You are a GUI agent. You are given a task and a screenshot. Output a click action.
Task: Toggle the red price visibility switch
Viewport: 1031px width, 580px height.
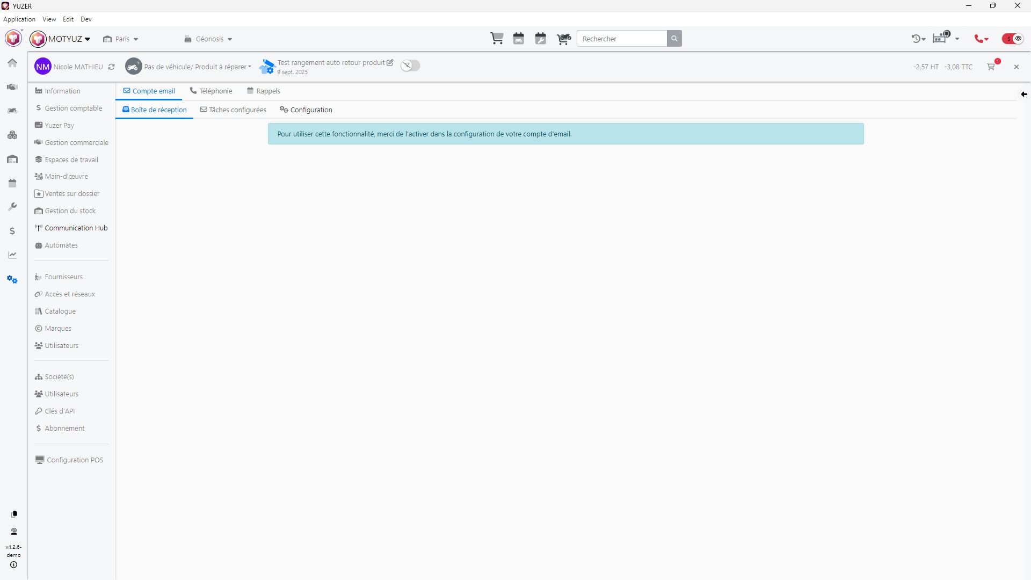[x=1013, y=39]
